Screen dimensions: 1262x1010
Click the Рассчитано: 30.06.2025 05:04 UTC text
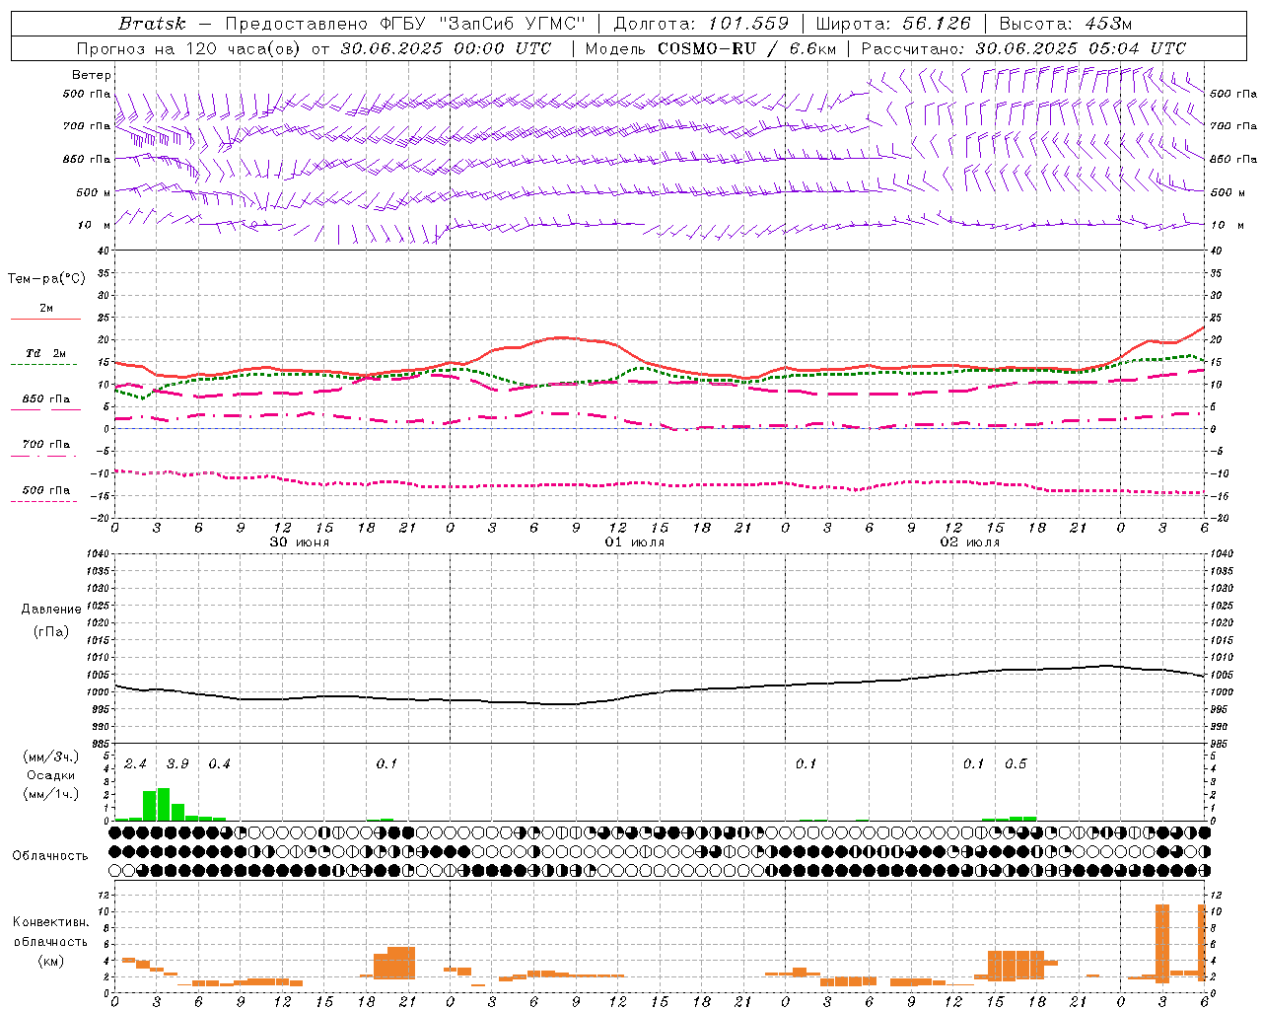[1023, 48]
